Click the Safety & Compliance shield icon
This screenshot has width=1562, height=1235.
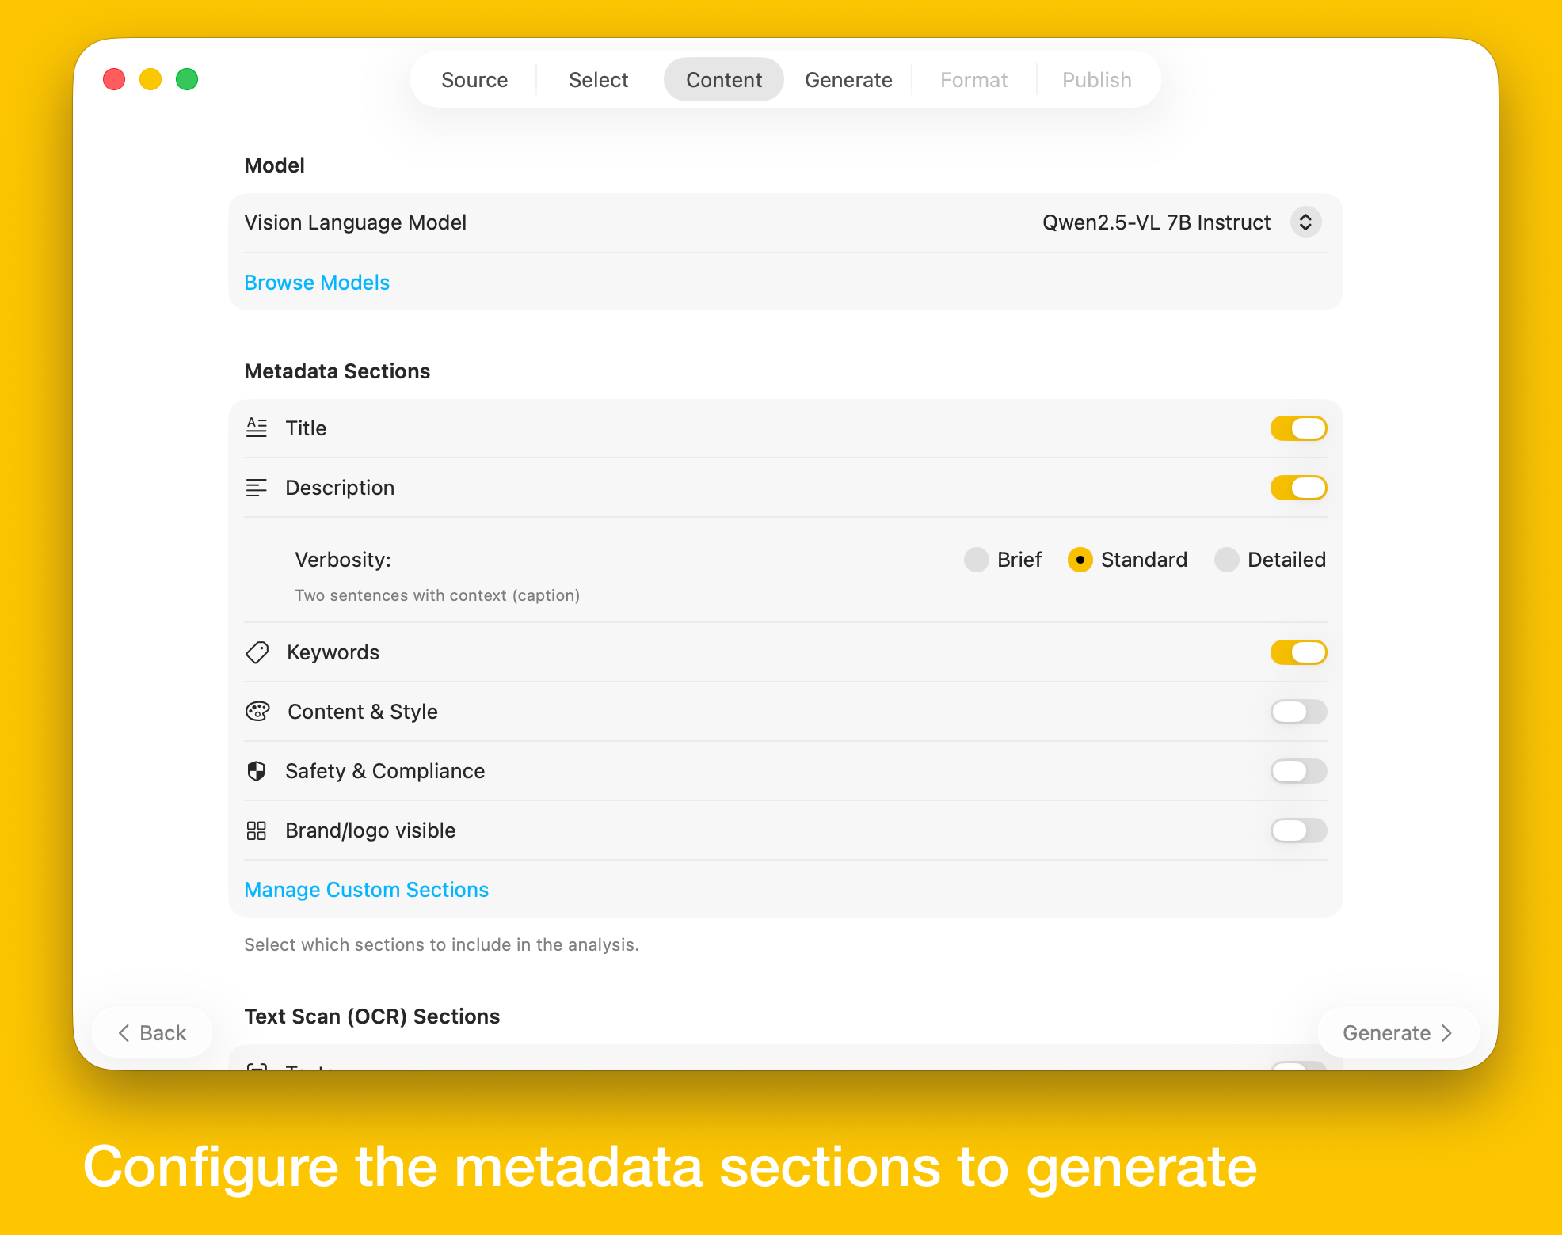257,770
